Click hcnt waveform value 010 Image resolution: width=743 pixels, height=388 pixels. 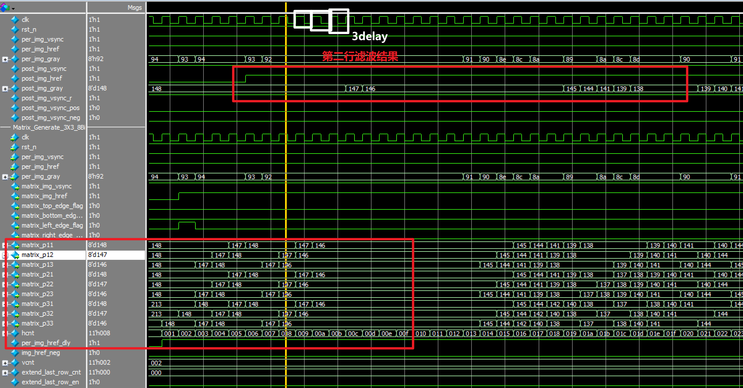click(x=421, y=334)
